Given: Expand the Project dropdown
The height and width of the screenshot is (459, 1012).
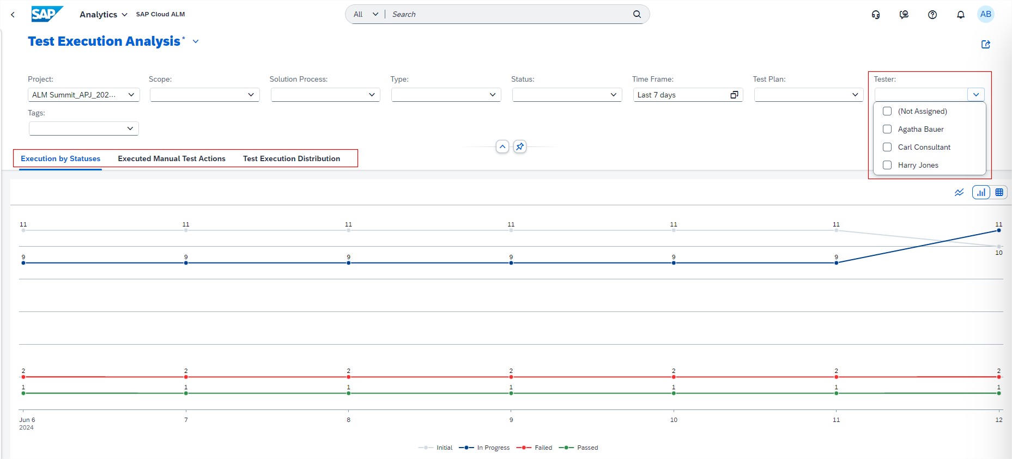Looking at the screenshot, I should pyautogui.click(x=131, y=95).
